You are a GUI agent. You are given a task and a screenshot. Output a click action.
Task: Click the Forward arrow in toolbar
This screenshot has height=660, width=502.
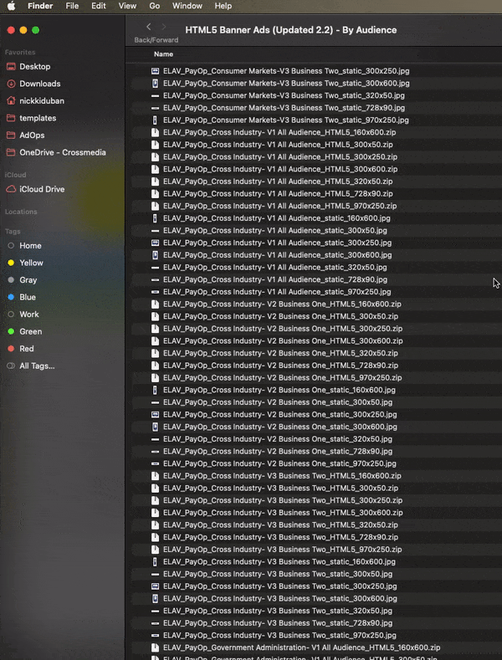[164, 27]
